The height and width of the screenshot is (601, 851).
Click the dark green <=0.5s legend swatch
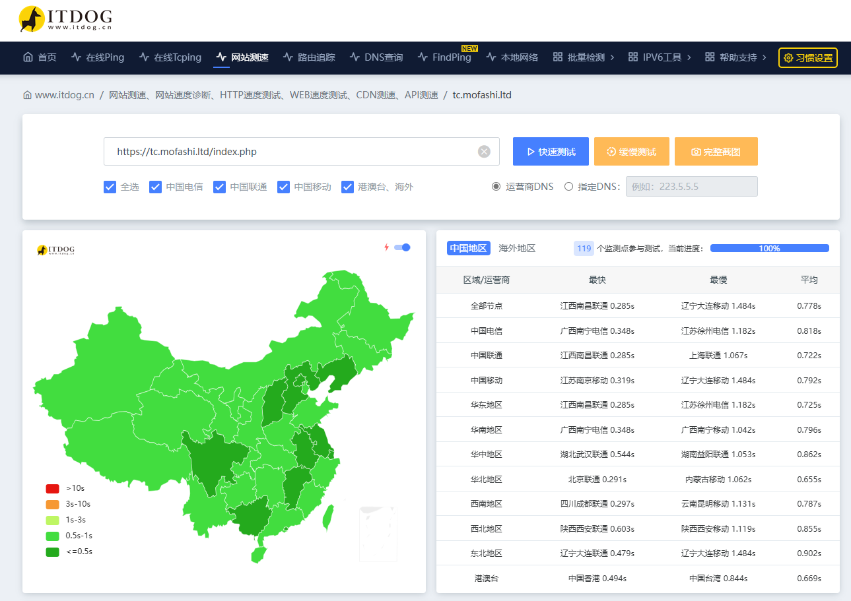pyautogui.click(x=52, y=552)
